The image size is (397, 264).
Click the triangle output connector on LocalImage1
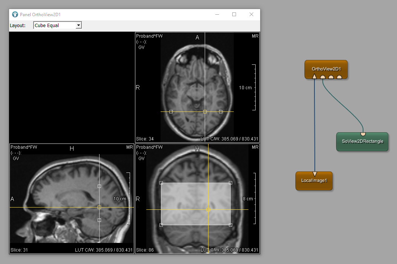314,174
